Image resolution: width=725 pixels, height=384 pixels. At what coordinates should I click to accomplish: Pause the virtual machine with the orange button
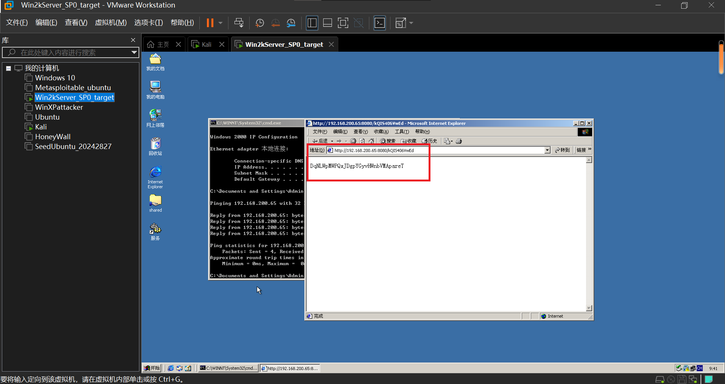(x=210, y=23)
